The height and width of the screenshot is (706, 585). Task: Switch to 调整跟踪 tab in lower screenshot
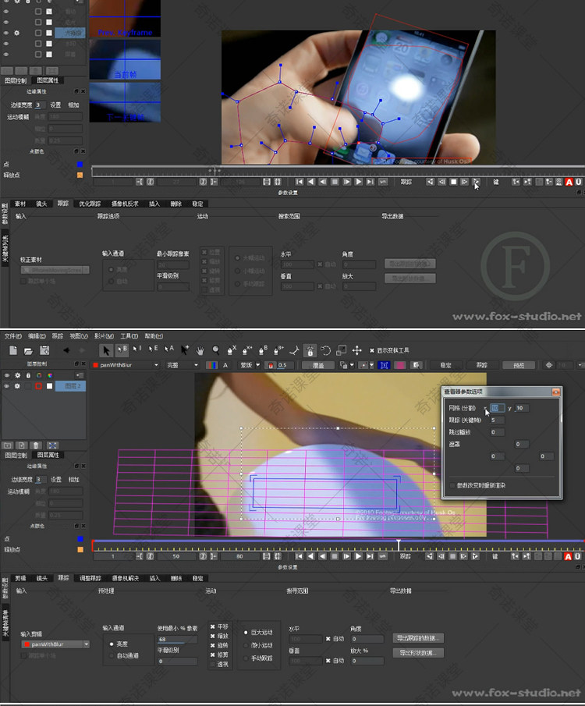90,578
